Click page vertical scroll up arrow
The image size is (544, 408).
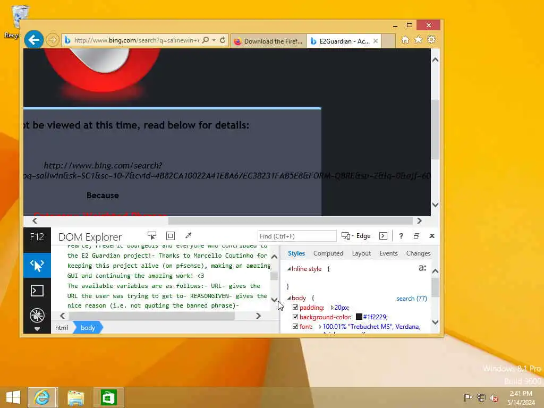click(436, 60)
